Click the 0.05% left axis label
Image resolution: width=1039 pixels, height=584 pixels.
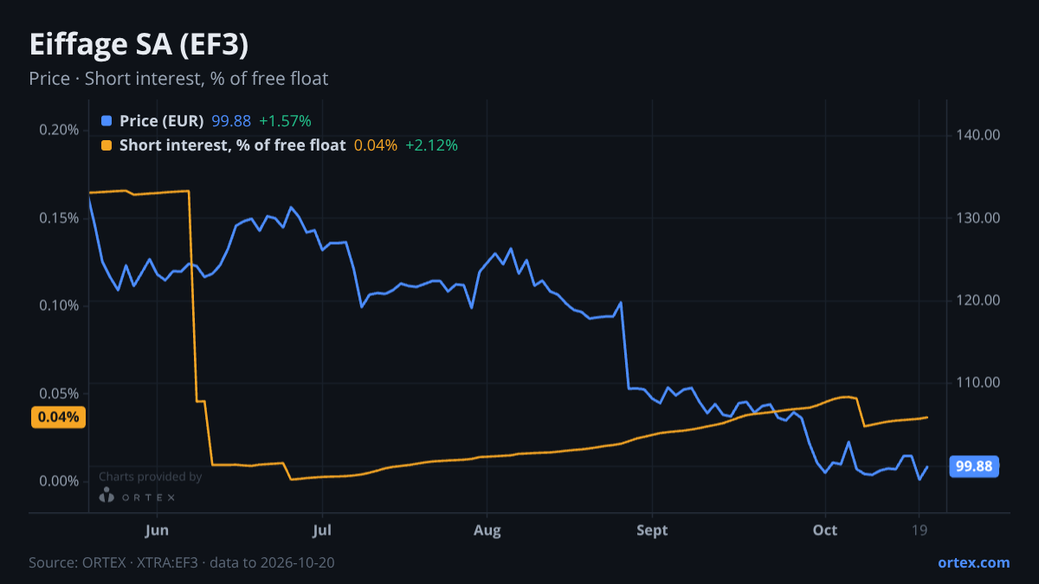(x=60, y=393)
